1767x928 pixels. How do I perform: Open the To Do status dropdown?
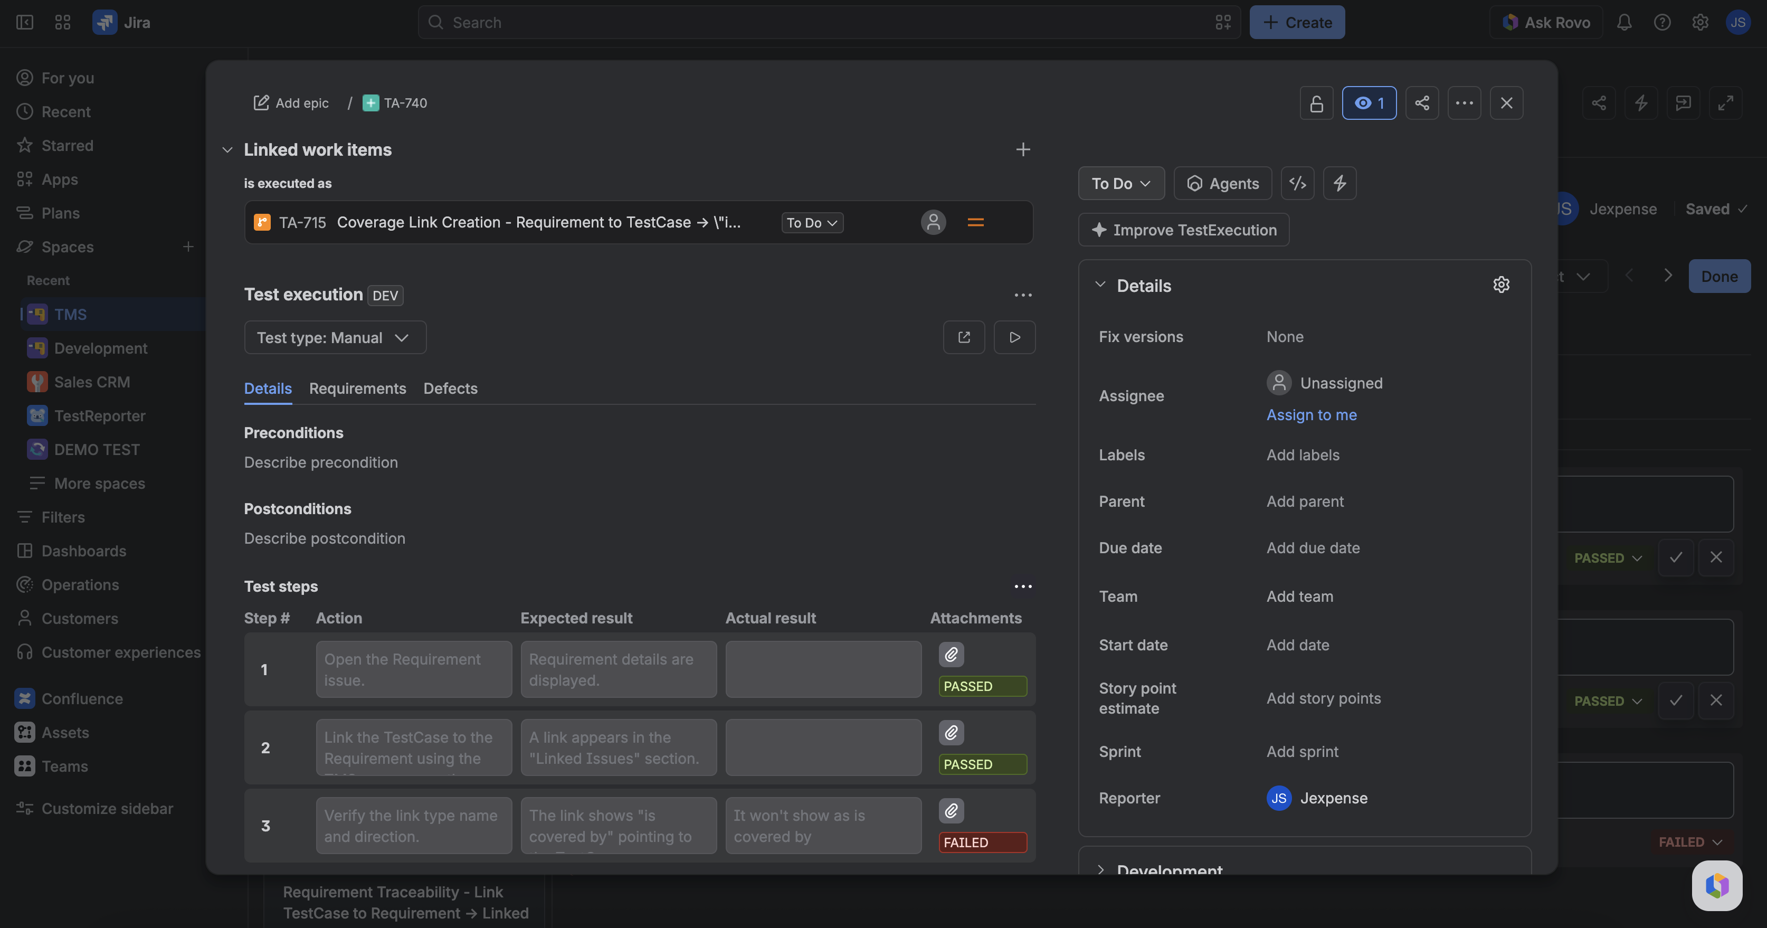[x=1121, y=183]
